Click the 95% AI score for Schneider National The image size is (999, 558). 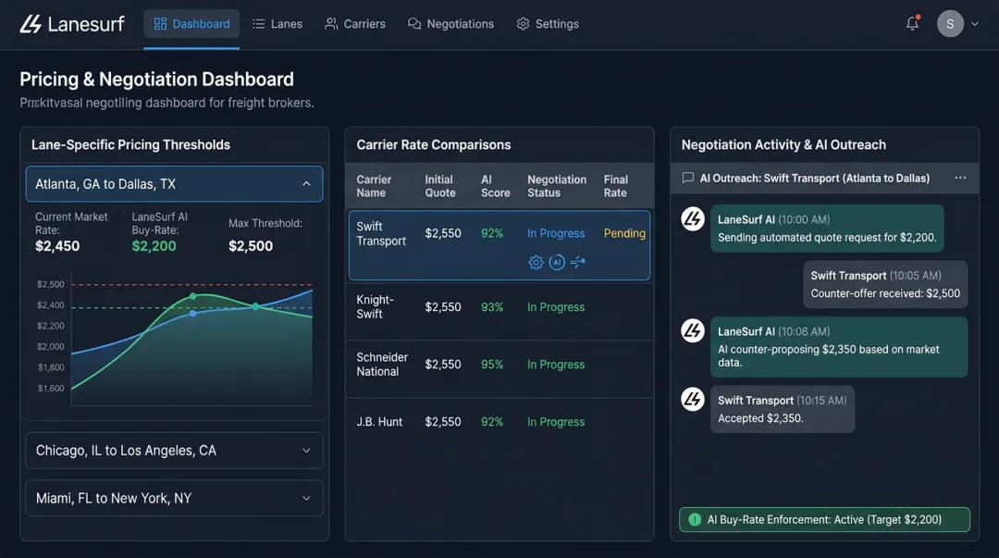point(492,365)
